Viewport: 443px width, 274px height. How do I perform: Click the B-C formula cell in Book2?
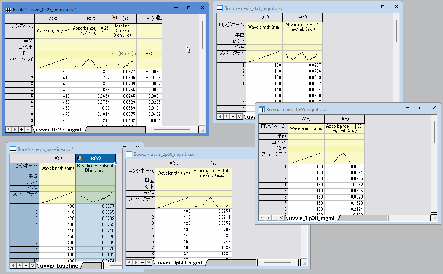click(x=149, y=53)
